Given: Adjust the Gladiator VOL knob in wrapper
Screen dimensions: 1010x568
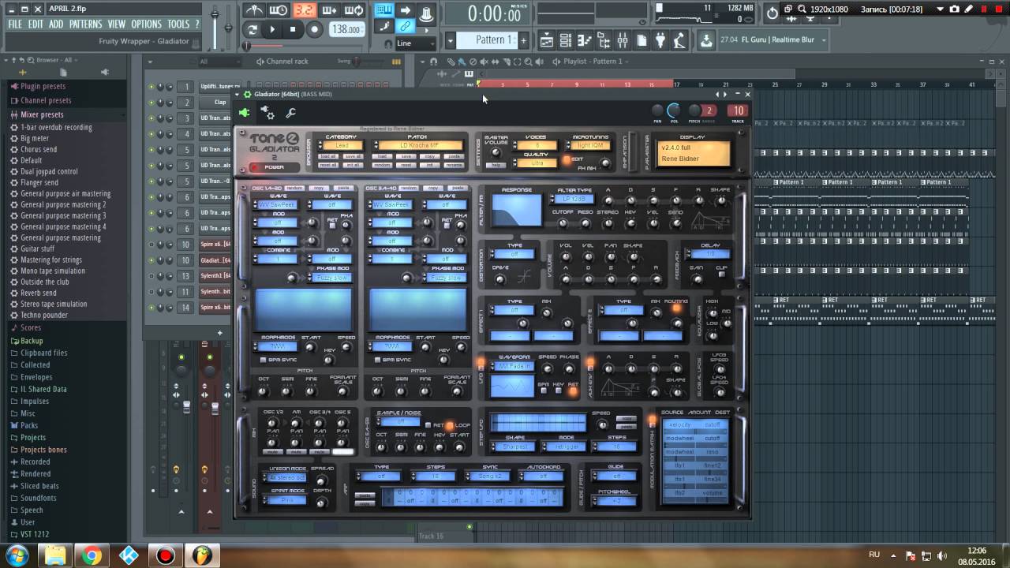Looking at the screenshot, I should click(674, 110).
